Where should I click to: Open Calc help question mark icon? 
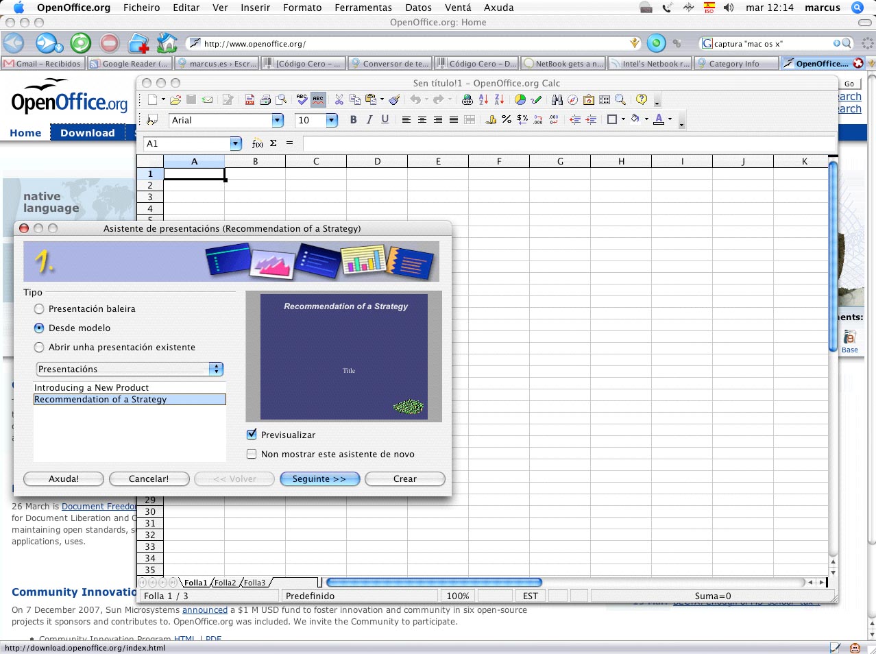642,100
